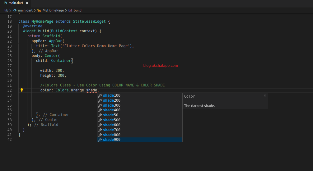The height and width of the screenshot is (171, 313).
Task: Place cursor on line number 28
Action: point(9,71)
